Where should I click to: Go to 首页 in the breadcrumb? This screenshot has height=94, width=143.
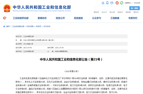pyautogui.click(x=8, y=26)
